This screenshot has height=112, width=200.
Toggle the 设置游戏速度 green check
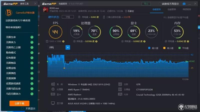point(32,84)
